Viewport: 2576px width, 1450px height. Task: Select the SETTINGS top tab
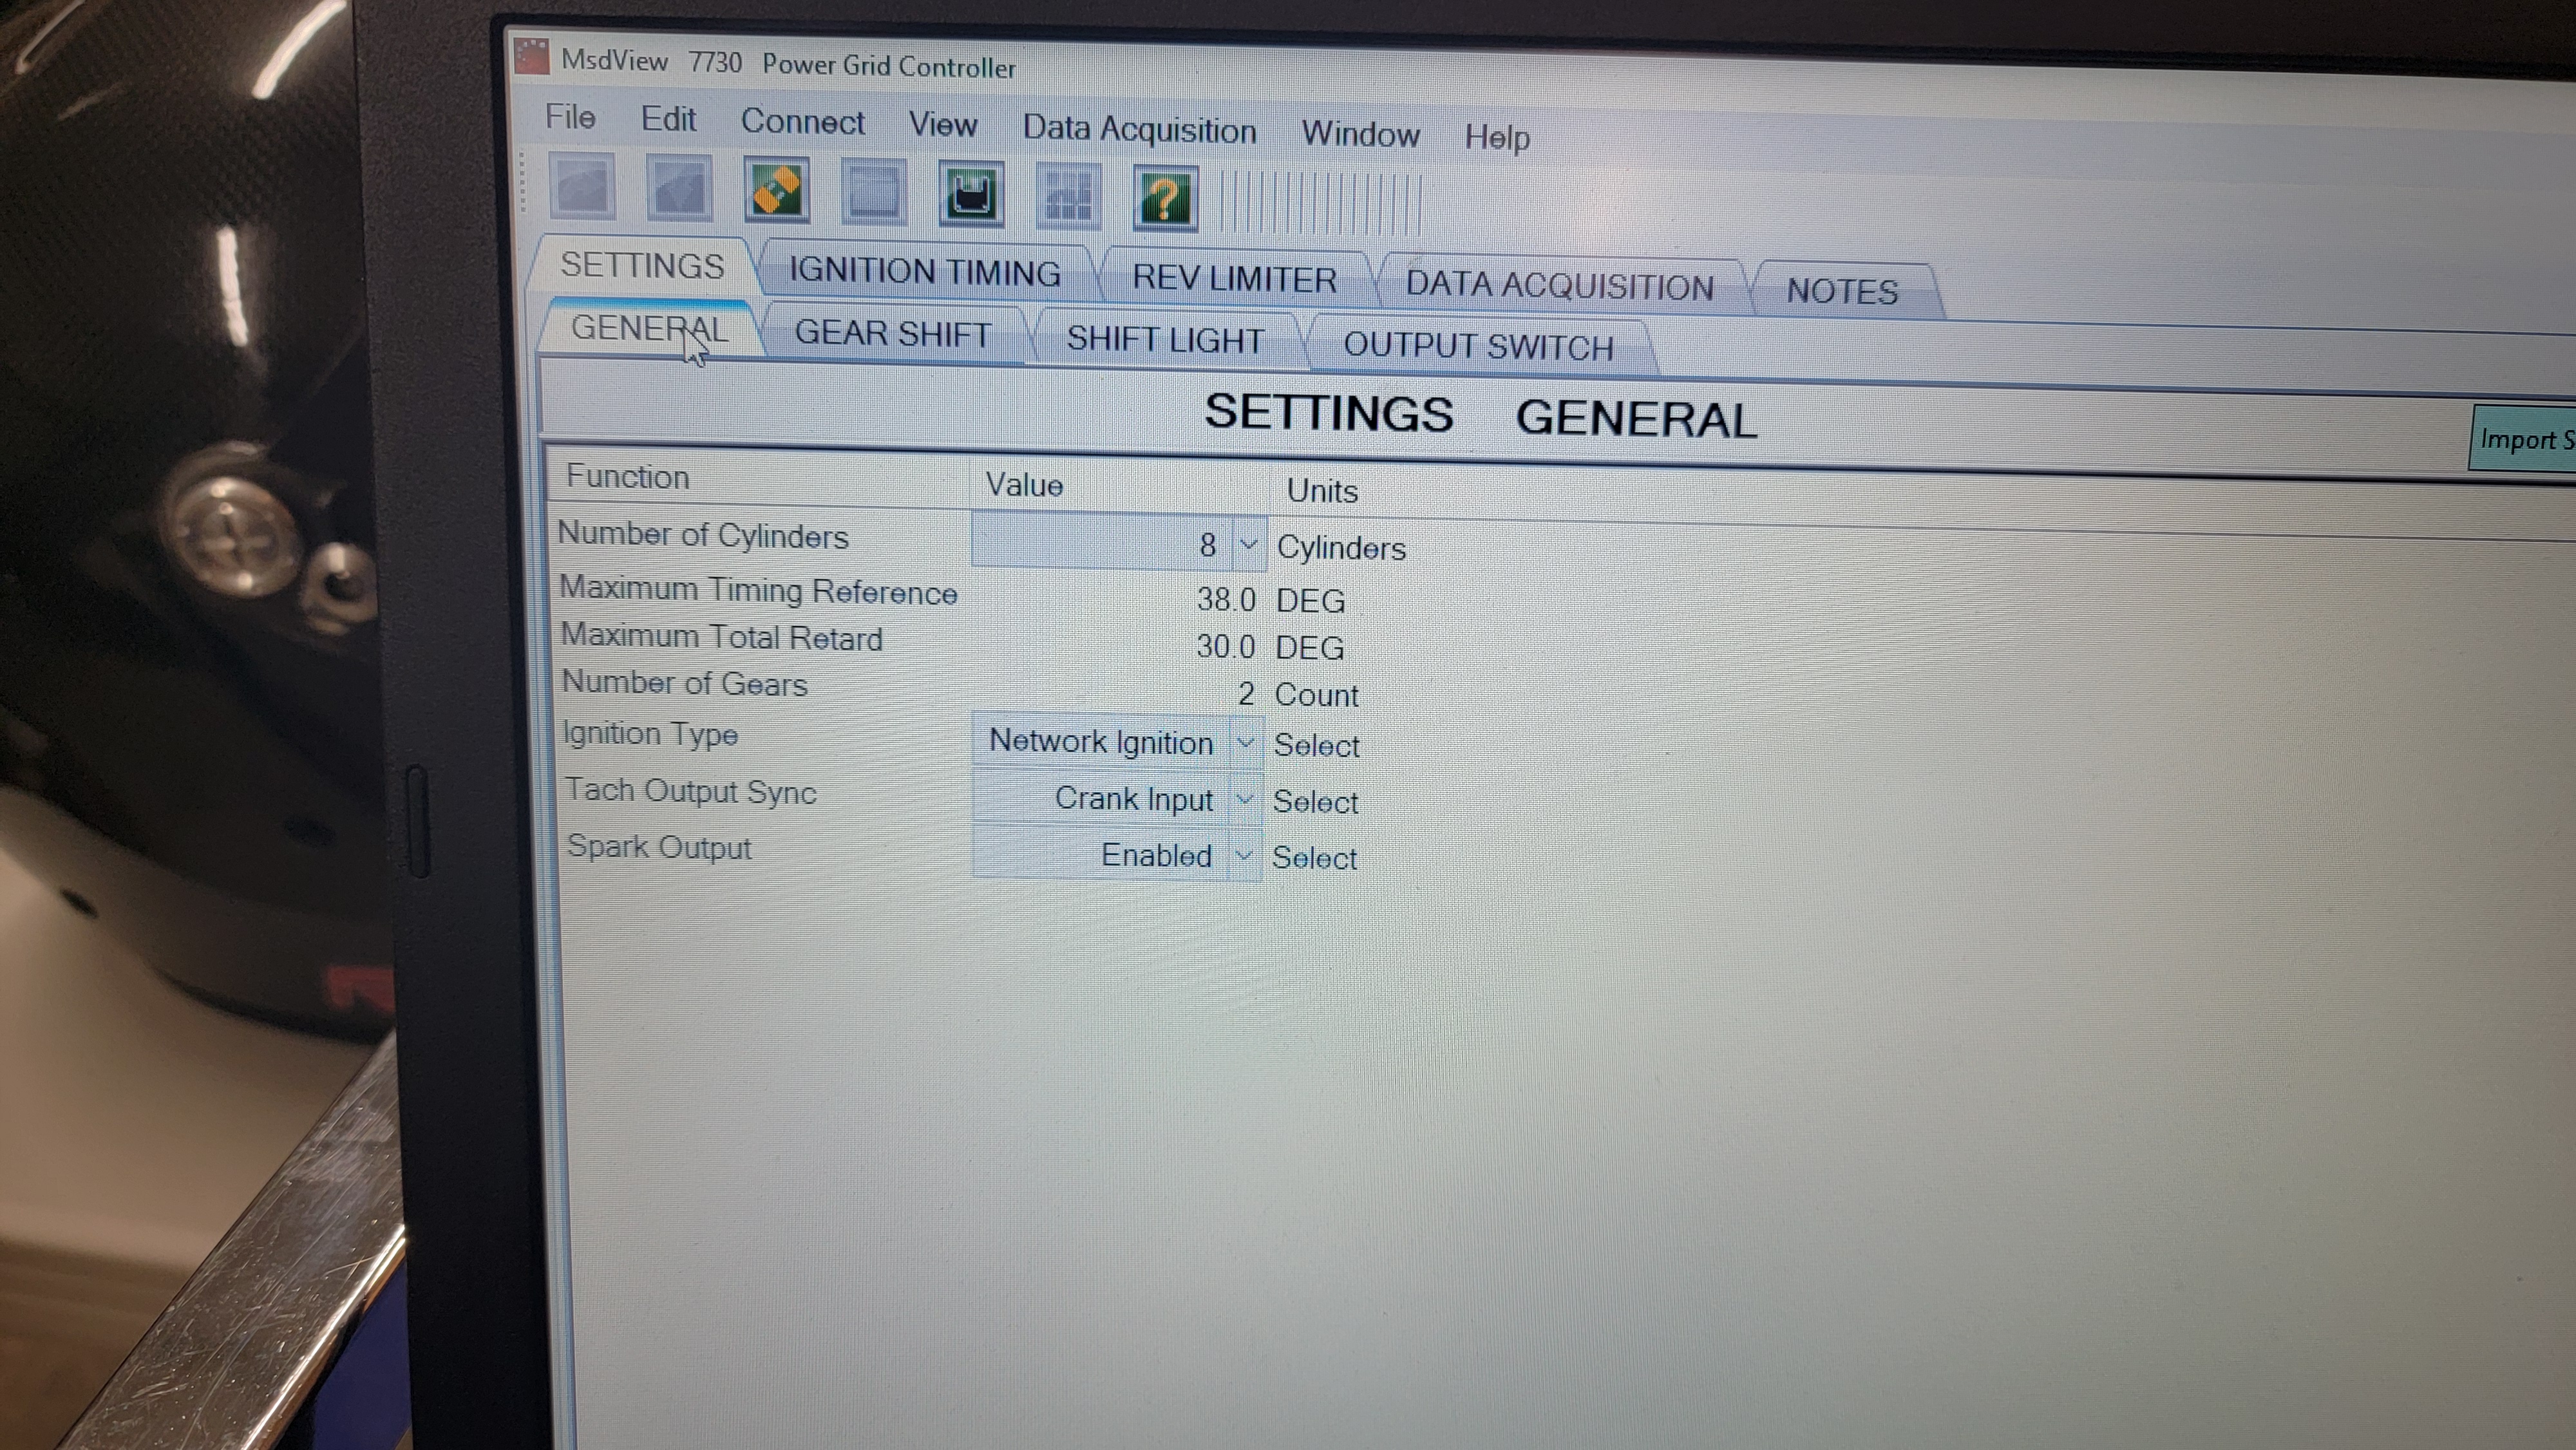coord(642,266)
